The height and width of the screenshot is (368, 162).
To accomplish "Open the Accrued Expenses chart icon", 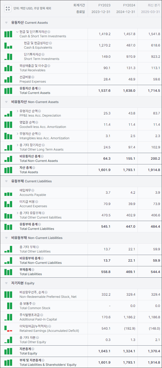I will click(x=8, y=204).
